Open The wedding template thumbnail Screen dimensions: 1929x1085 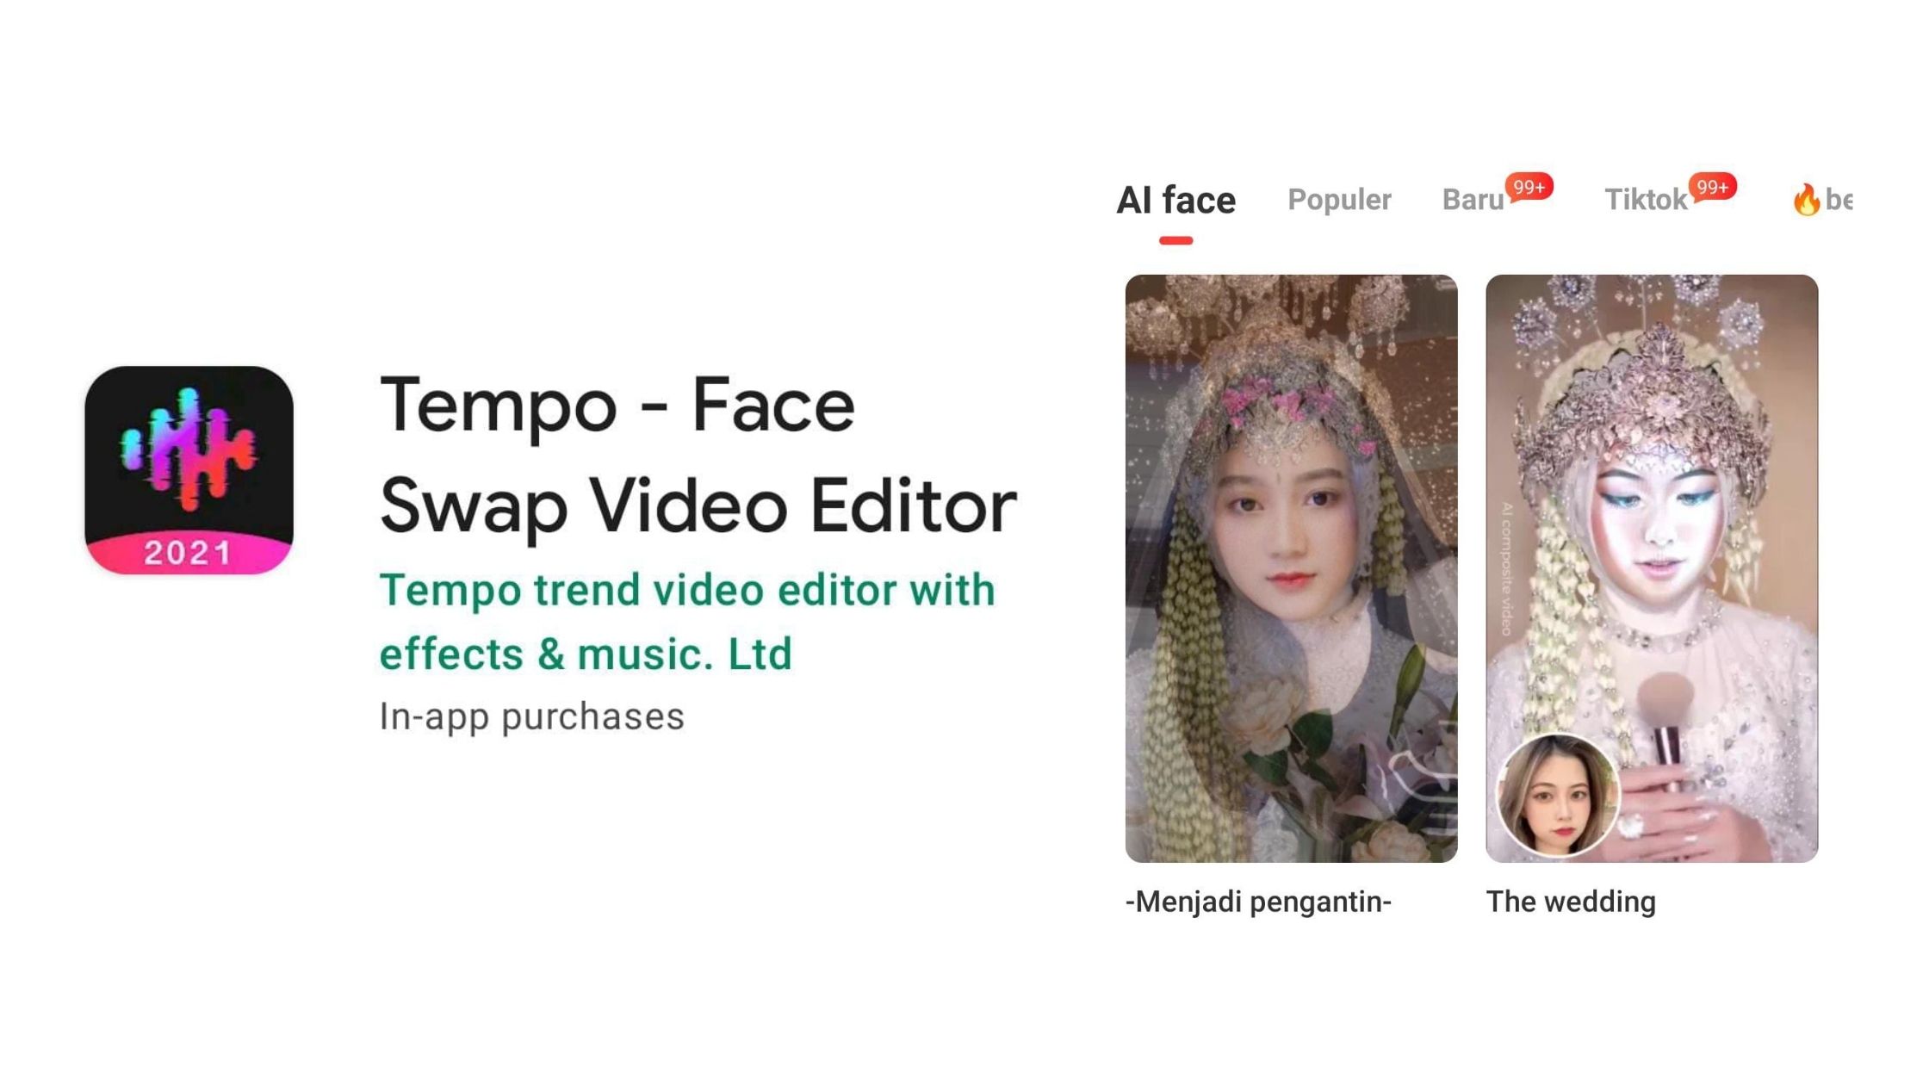tap(1652, 568)
